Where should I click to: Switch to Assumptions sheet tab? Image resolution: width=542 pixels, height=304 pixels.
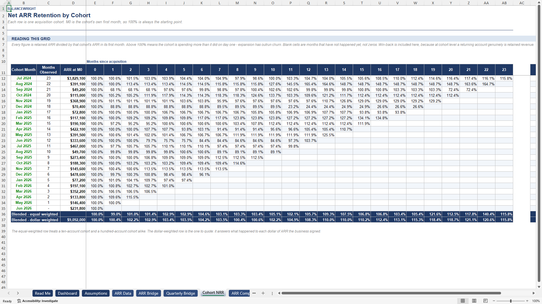pos(96,293)
